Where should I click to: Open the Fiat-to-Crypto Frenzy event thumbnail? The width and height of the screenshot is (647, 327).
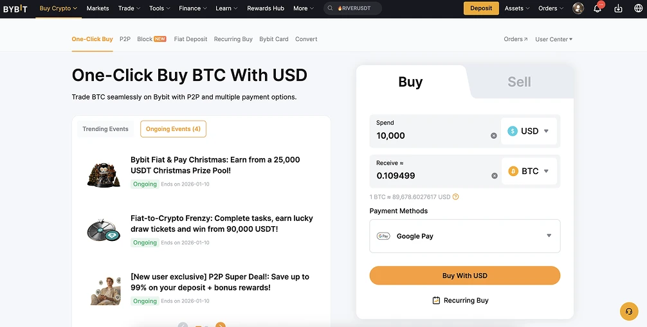click(104, 230)
